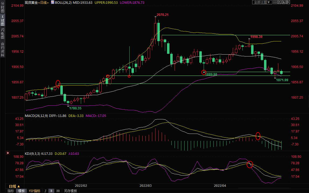Click the crosshair cursor icon
The image size is (309, 193).
point(275,2)
